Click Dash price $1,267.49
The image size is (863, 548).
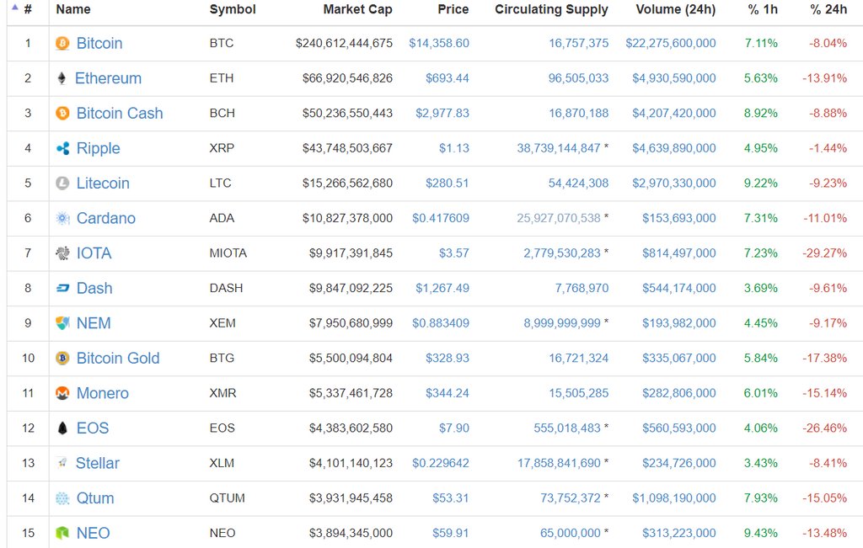pyautogui.click(x=442, y=288)
